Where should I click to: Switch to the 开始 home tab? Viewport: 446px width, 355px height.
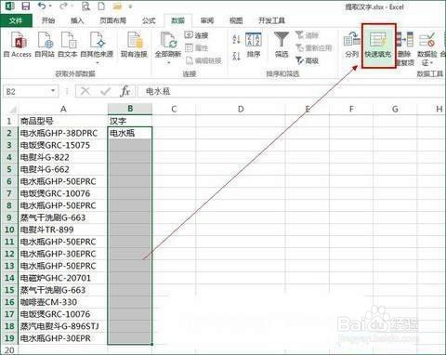tap(48, 20)
